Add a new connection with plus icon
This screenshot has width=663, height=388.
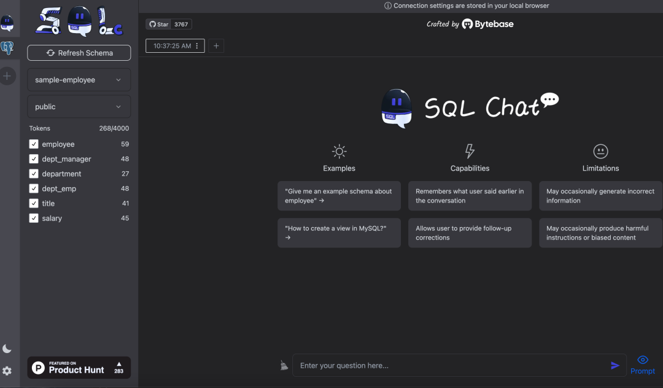click(7, 76)
